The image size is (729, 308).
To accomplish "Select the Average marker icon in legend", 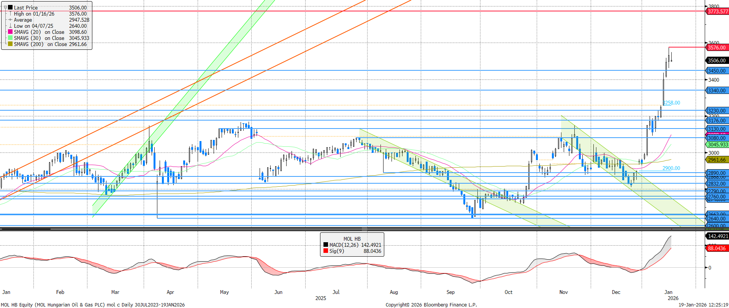I will pos(10,20).
